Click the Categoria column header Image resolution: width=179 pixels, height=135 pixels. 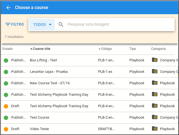(x=158, y=49)
